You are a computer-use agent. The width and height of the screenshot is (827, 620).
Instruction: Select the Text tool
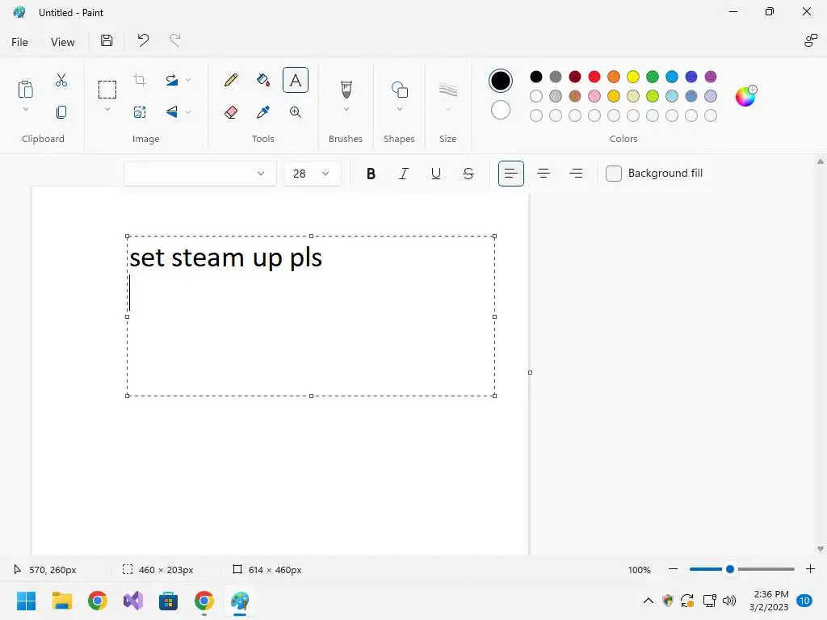click(296, 80)
